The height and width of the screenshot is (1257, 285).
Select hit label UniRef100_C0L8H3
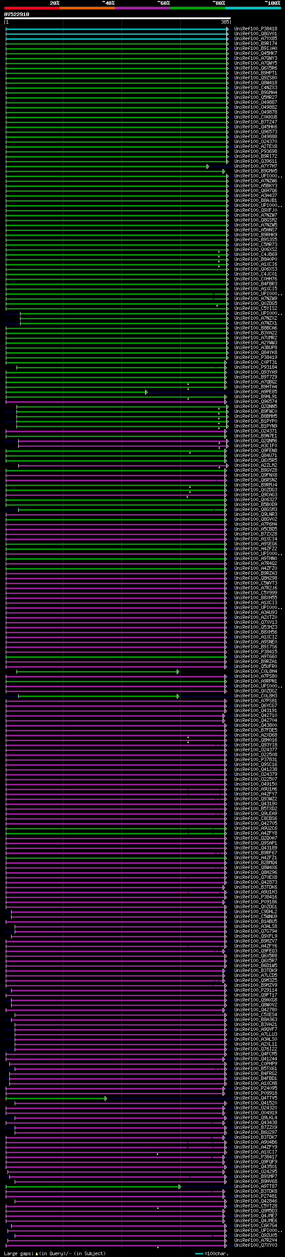pos(256,696)
